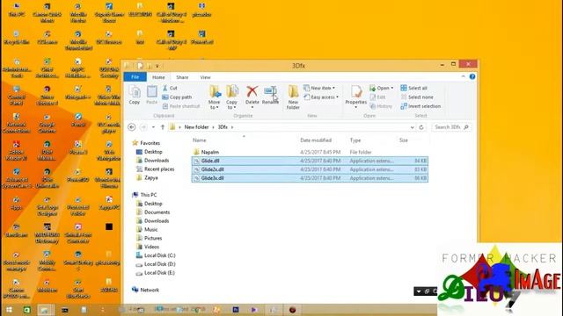Open the recent locations dropdown arrow
Viewport: 563px width, 316px height.
pyautogui.click(x=153, y=127)
